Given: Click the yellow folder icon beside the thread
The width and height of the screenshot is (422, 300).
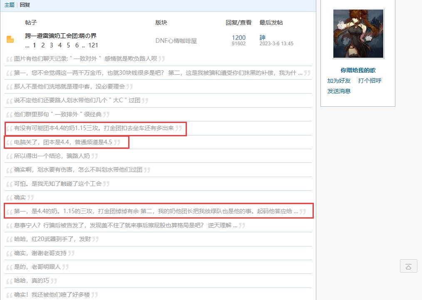Looking at the screenshot, I should pyautogui.click(x=10, y=39).
